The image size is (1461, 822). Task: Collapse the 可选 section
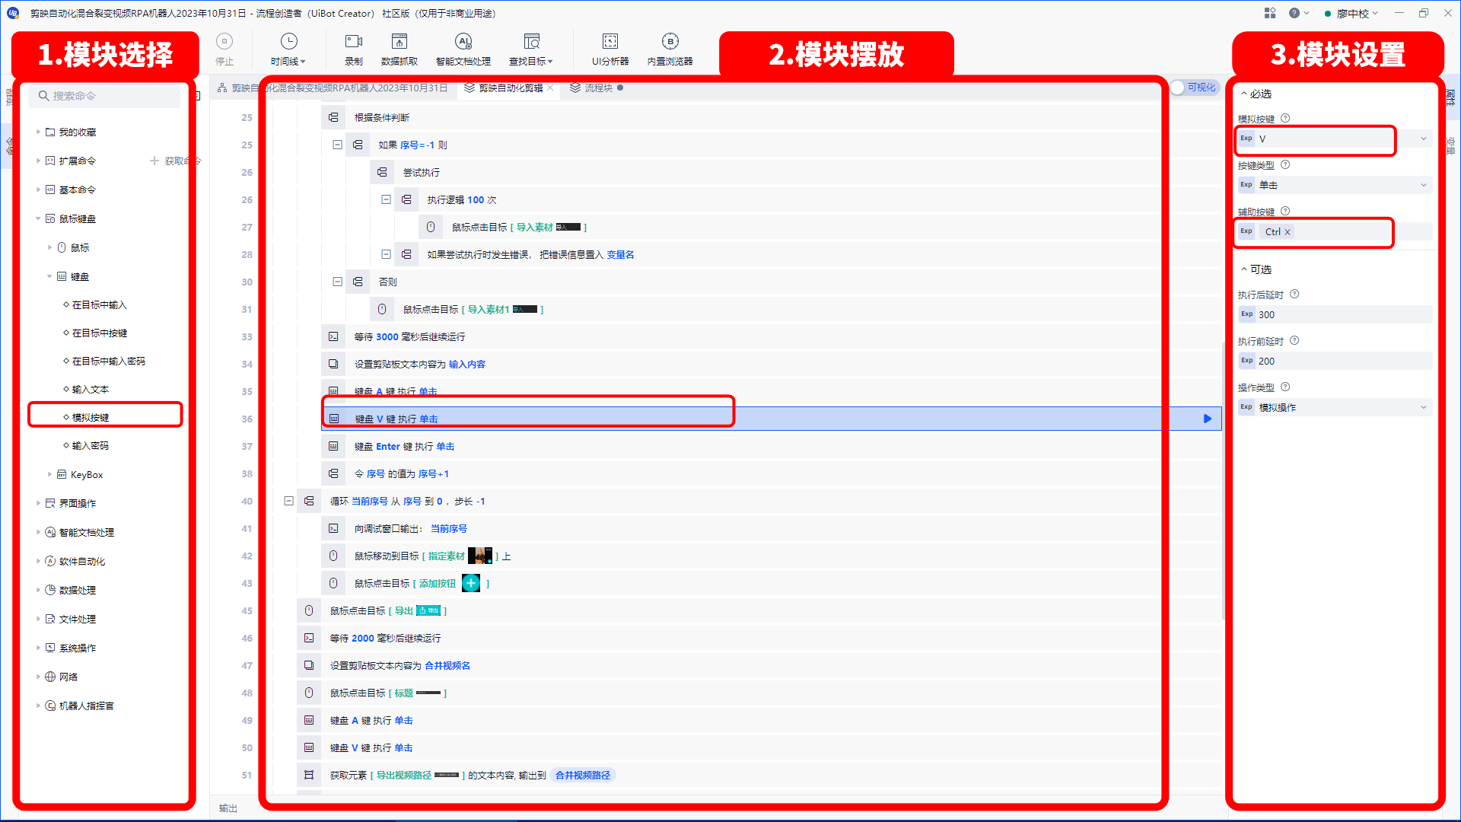[1244, 269]
